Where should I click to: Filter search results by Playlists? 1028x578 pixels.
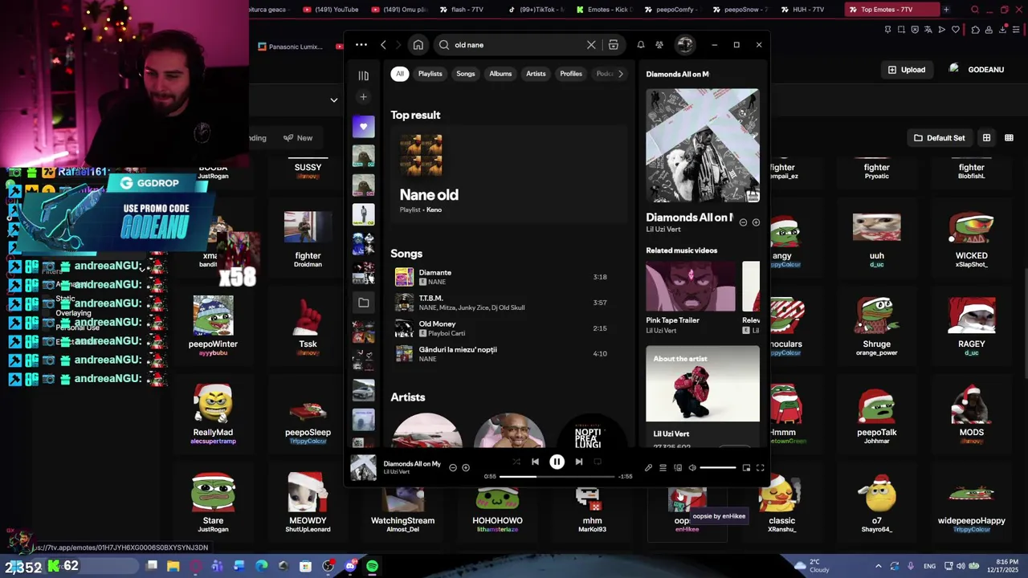click(430, 74)
